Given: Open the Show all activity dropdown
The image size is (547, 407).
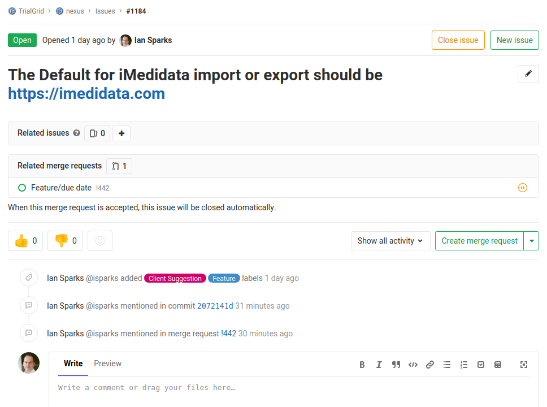Looking at the screenshot, I should [x=390, y=241].
